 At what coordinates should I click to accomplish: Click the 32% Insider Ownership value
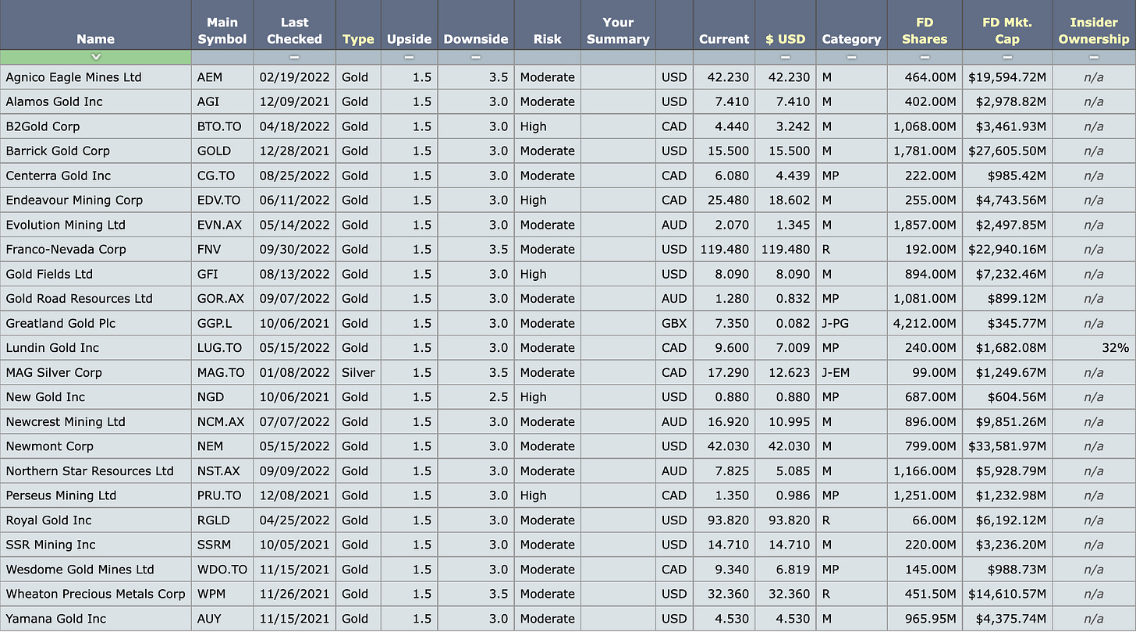[x=1115, y=348]
